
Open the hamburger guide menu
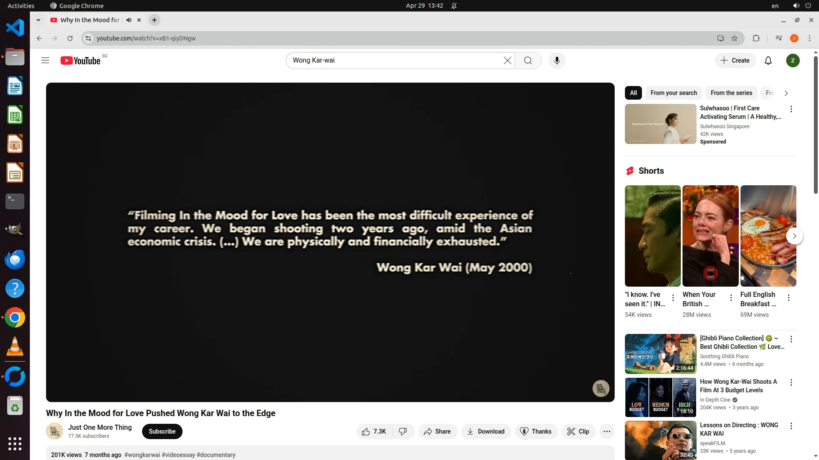click(x=45, y=60)
